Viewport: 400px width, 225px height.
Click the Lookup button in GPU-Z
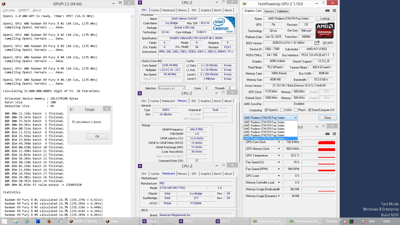(325, 18)
